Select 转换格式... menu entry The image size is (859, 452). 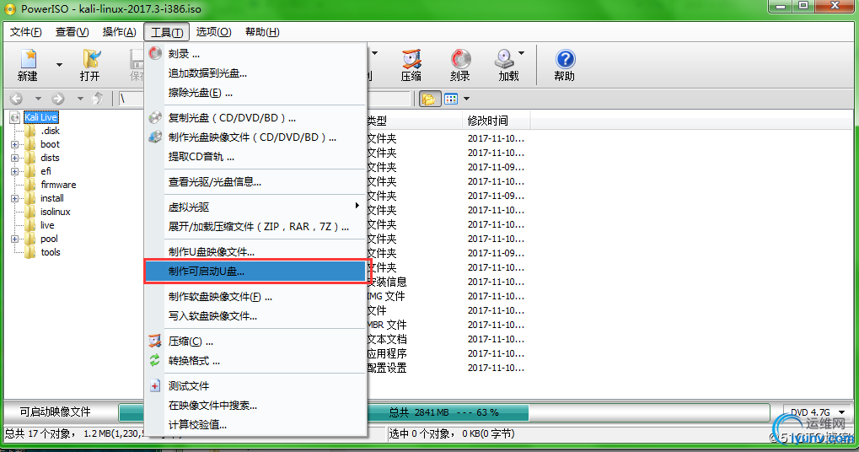pos(255,361)
